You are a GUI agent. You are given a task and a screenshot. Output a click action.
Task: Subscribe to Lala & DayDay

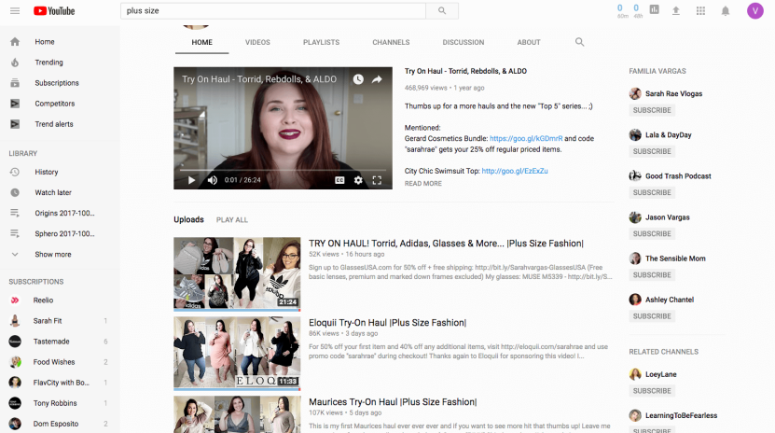(652, 151)
